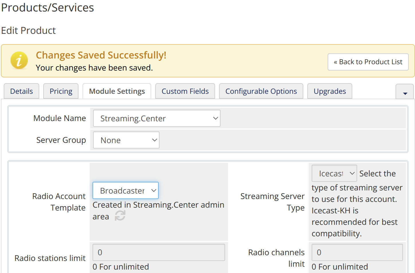Go back to the product list
Image resolution: width=415 pixels, height=273 pixels.
coord(368,62)
